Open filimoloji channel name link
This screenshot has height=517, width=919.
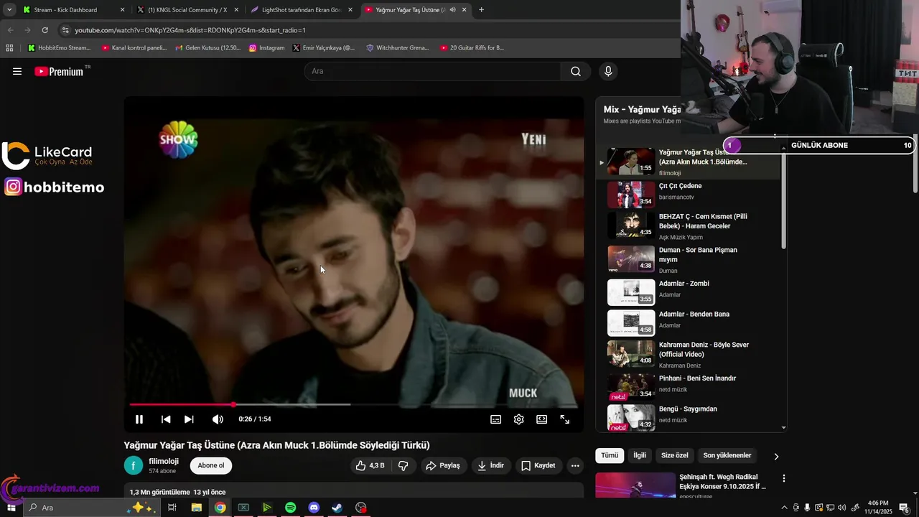click(164, 461)
